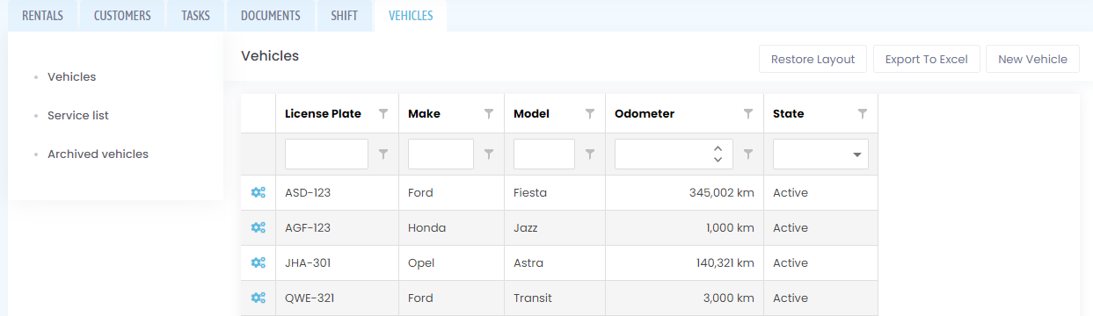Viewport: 1093px width, 316px height.
Task: Click filter operator icon beside Model search box
Action: click(x=590, y=154)
